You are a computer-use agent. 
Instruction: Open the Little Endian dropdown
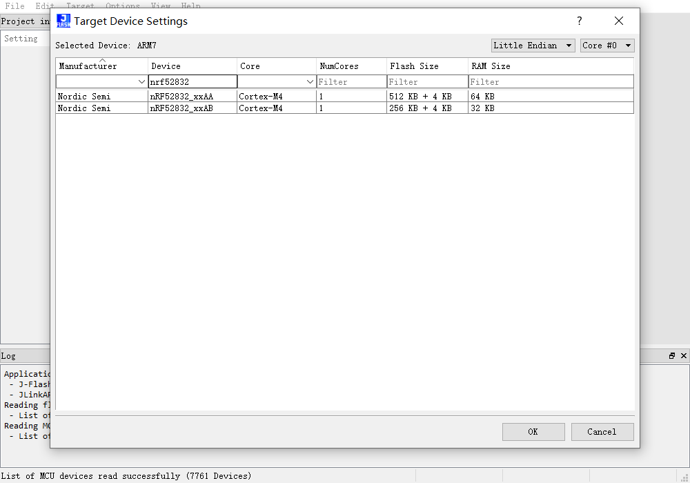pyautogui.click(x=533, y=46)
